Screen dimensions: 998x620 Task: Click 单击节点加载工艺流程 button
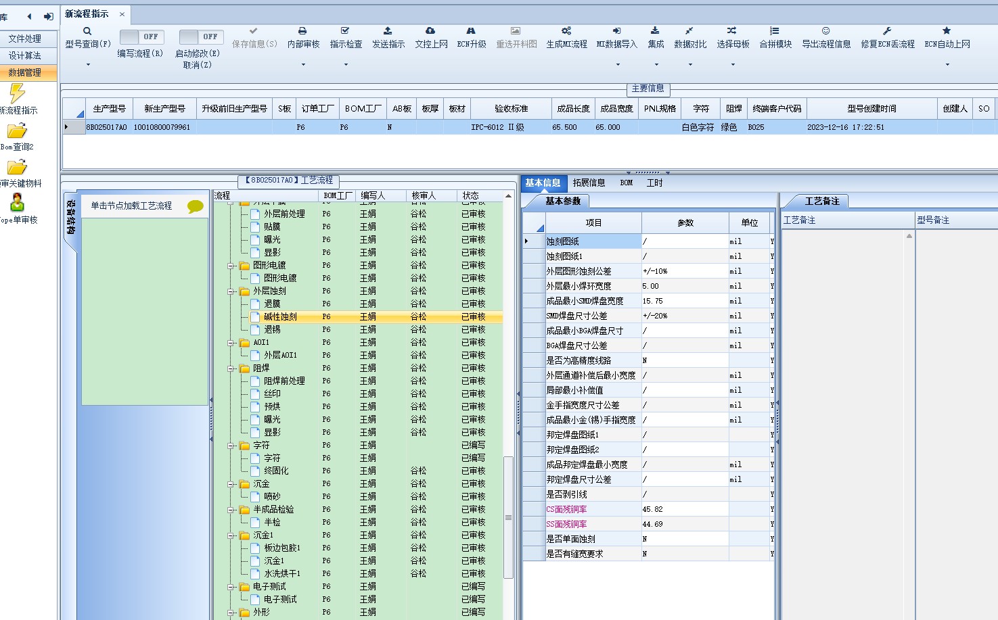click(x=131, y=206)
